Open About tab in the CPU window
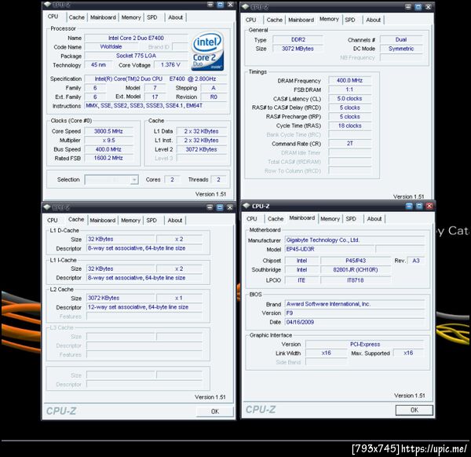The image size is (471, 457). coord(175,17)
